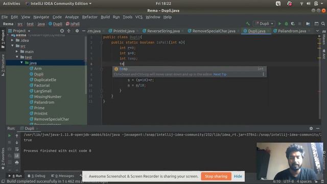Open Run panel settings gear
Image resolution: width=327 pixels, height=184 pixels.
pos(311,128)
